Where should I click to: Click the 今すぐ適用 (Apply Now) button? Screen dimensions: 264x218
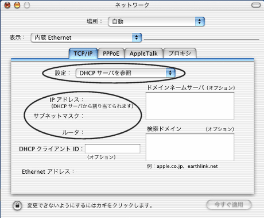point(229,205)
